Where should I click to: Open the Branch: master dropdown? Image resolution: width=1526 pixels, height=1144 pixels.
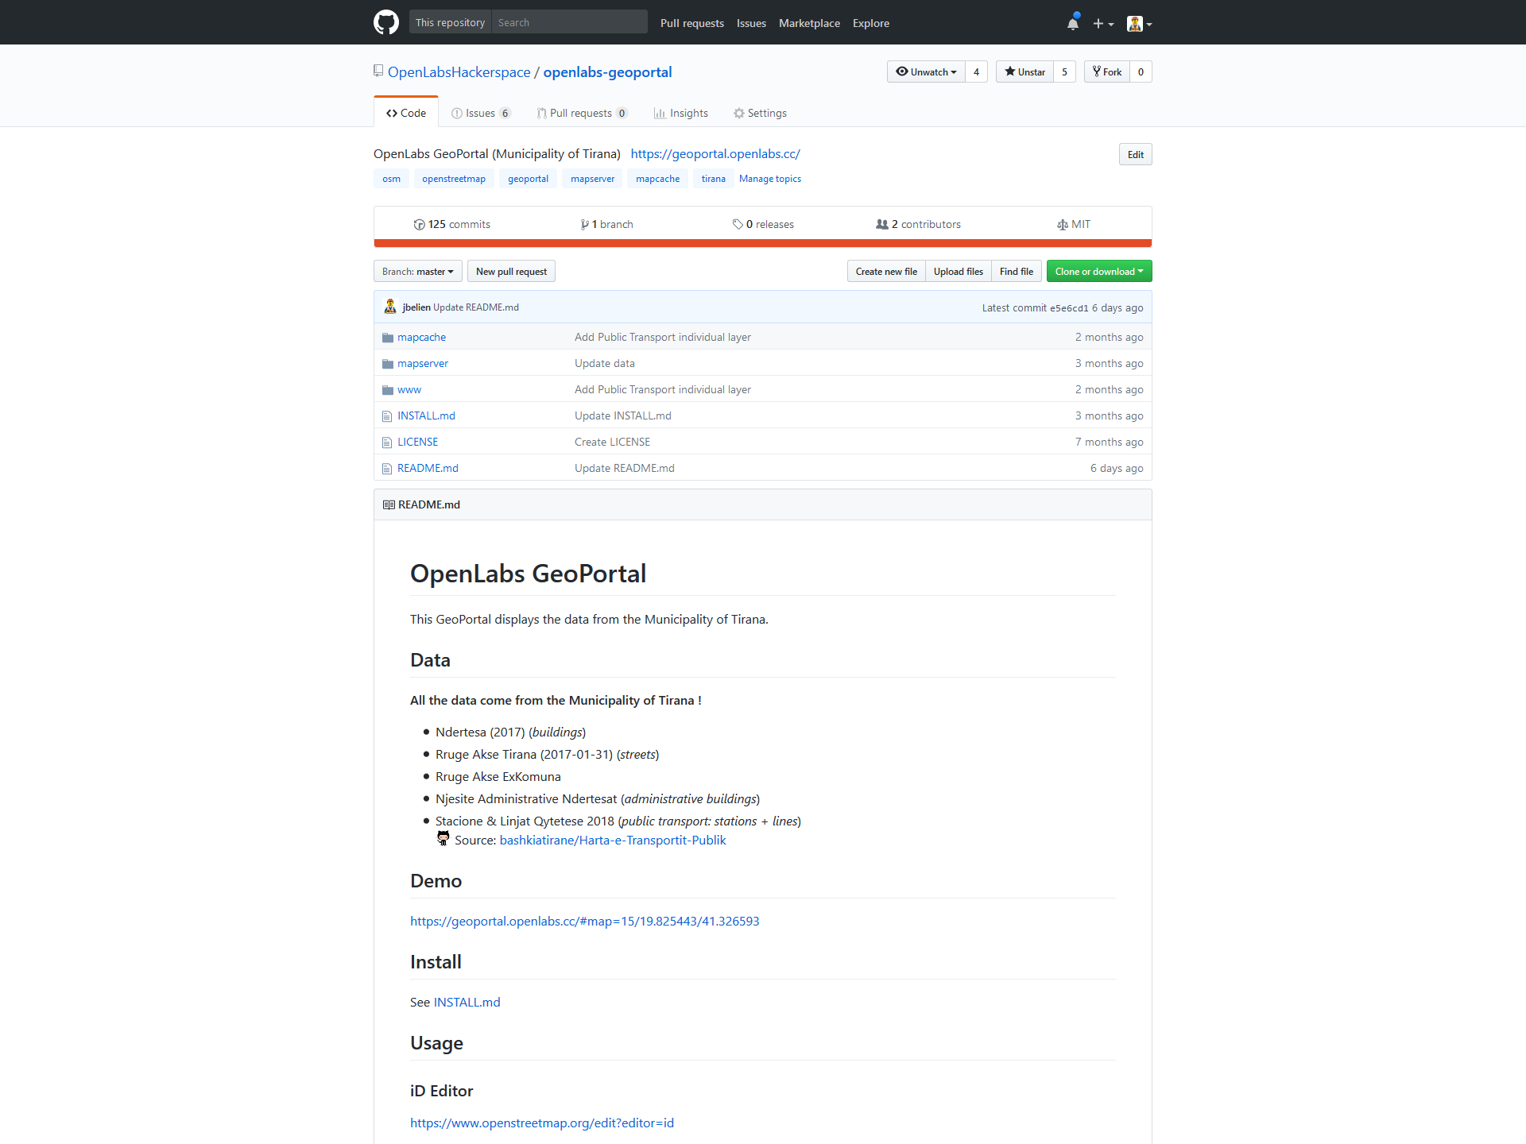point(418,272)
